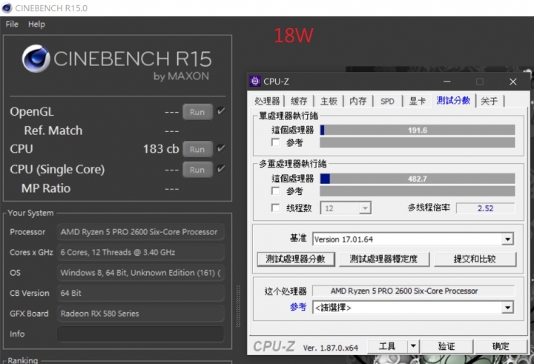The image size is (534, 364).
Task: Click the empty Info input field
Action: (x=141, y=334)
